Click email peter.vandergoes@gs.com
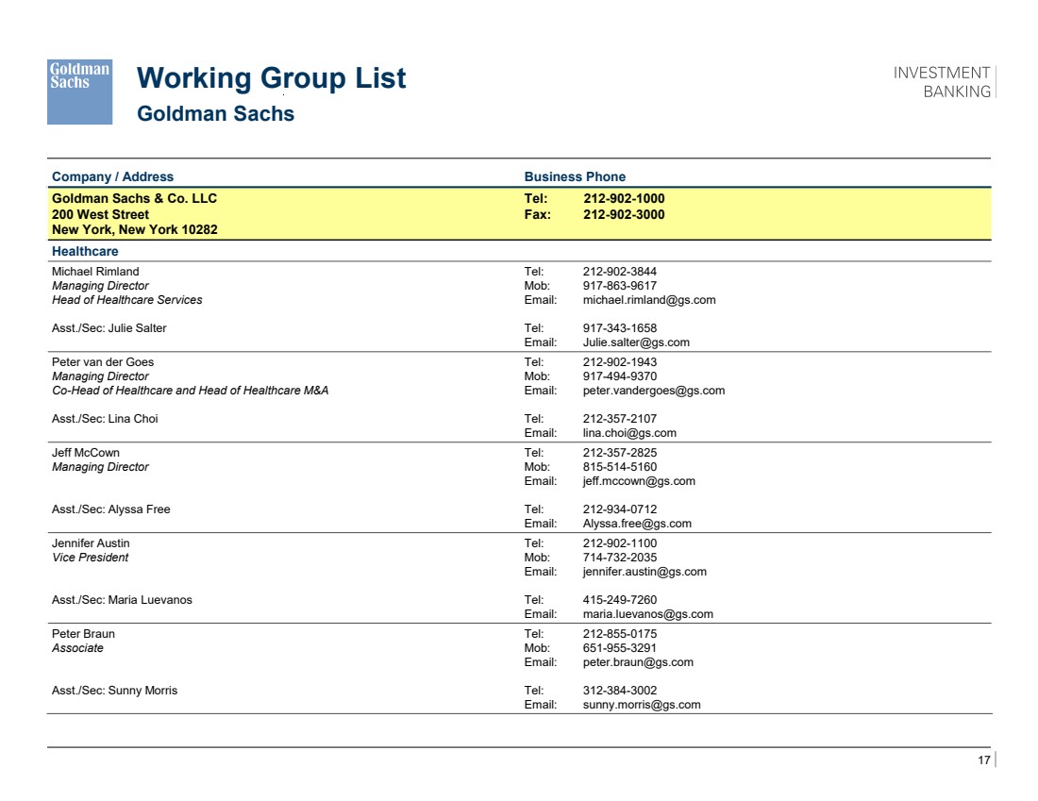 tap(653, 391)
